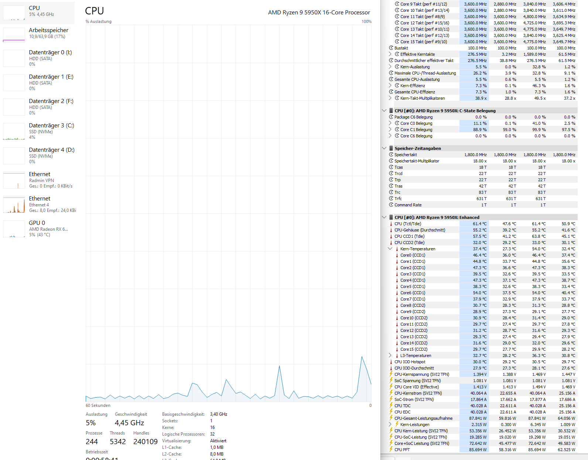The height and width of the screenshot is (460, 588).
Task: Click the thermometer icon of CPU CCD1 (Tdie)
Action: pos(391,236)
